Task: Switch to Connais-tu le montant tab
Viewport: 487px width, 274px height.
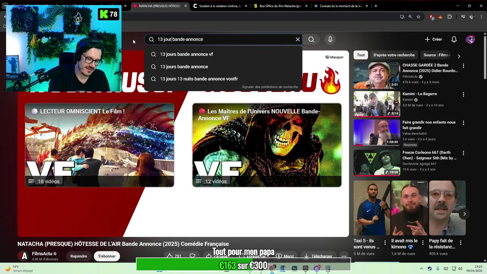Action: tap(341, 6)
